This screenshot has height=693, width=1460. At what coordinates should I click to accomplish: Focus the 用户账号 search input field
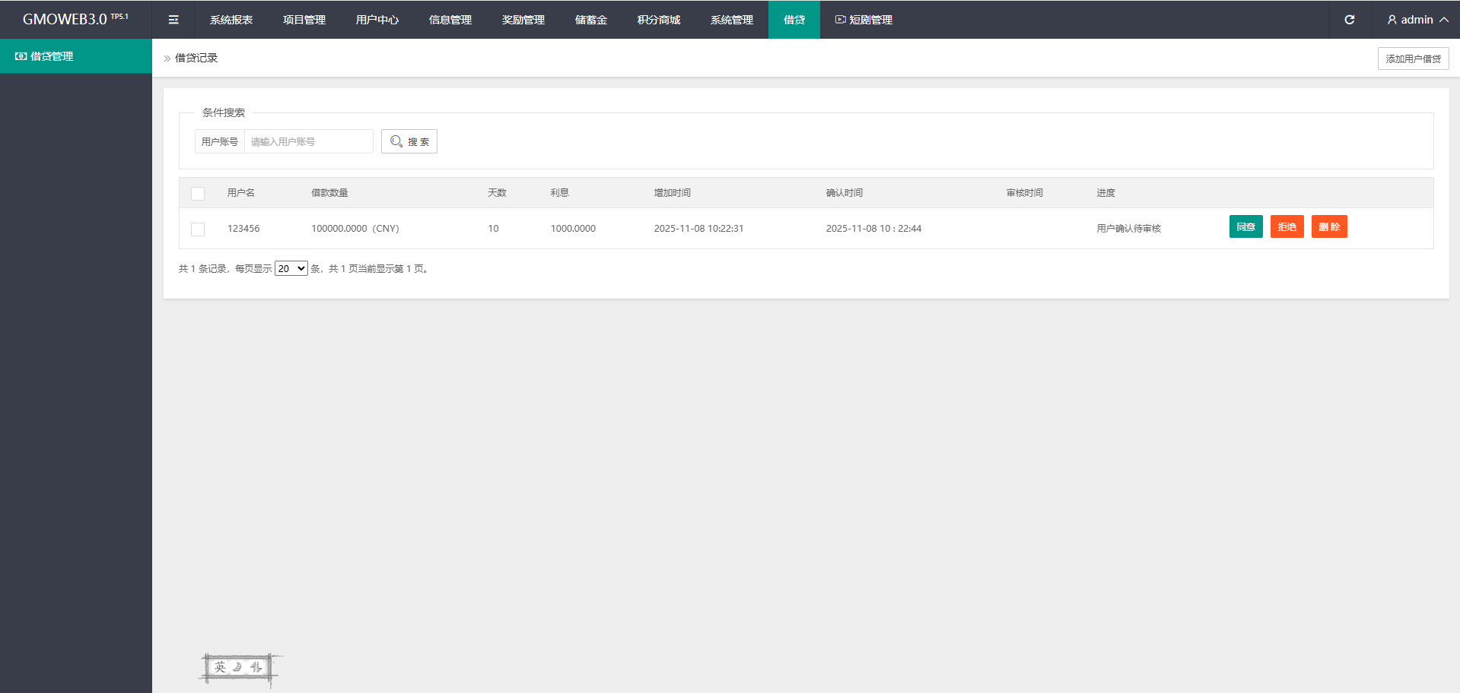(x=308, y=141)
